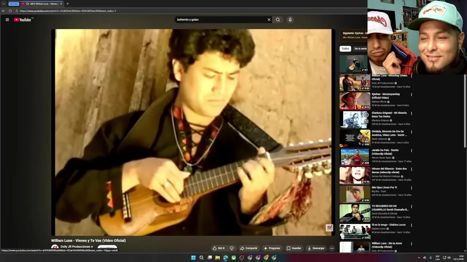Open 'Olvídala, Binomio De Oro De América' title
The width and height of the screenshot is (467, 262).
coord(389,133)
